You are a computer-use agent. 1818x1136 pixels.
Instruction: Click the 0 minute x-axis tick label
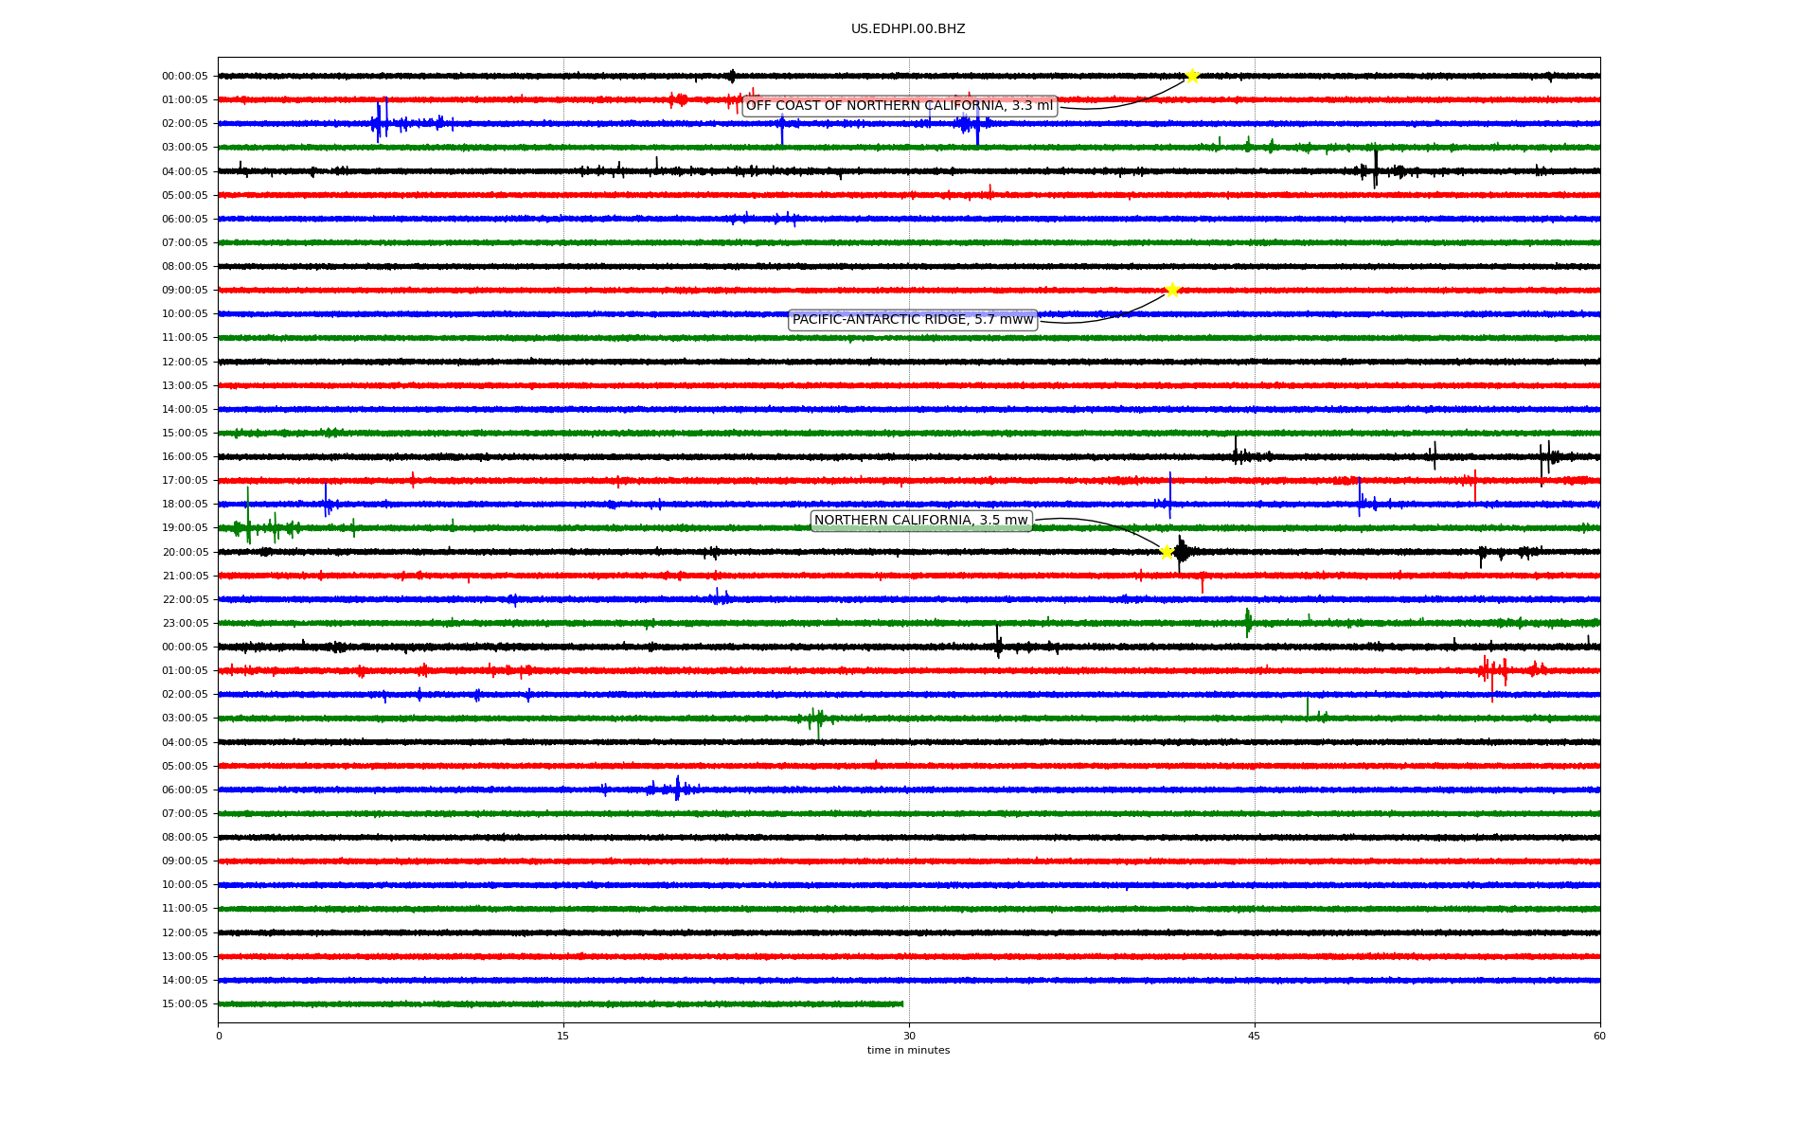point(219,1036)
